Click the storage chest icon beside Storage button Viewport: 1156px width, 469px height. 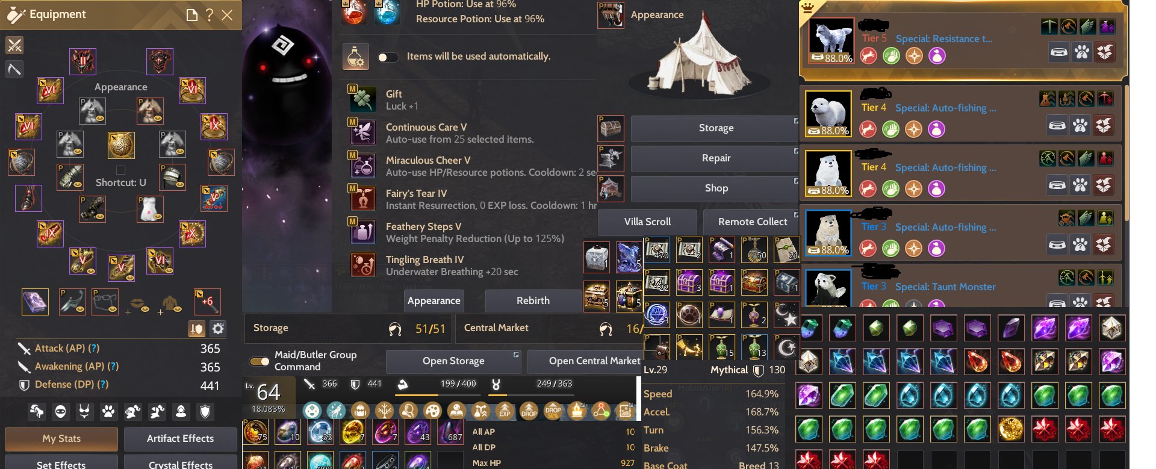[611, 128]
